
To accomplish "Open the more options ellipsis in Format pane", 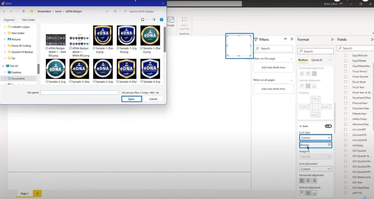I will tap(330, 60).
